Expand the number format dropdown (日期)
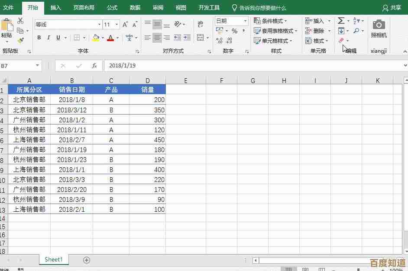Viewport: 408px width, 271px height. click(x=245, y=21)
